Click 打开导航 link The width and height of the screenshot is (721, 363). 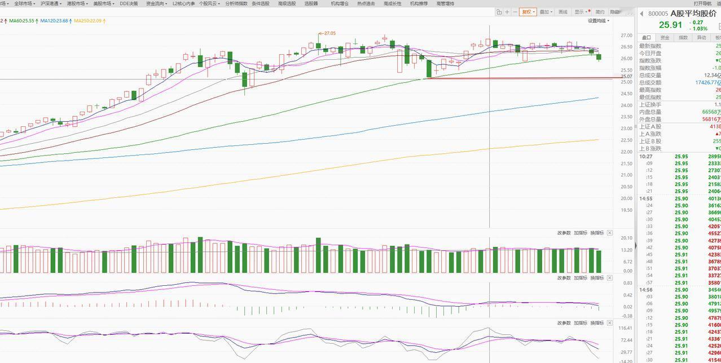702,3
